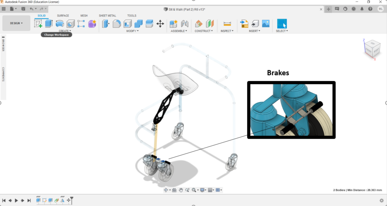Step back one timeline feature
Viewport: 387px width, 206px height.
[x=10, y=201]
